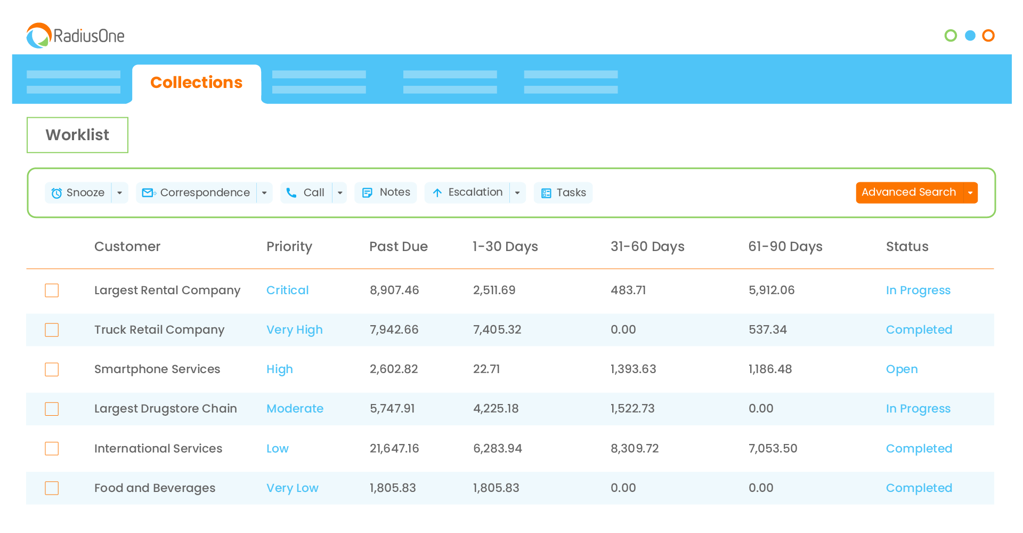This screenshot has width=1023, height=533.
Task: Expand the Snooze dropdown arrow
Action: click(120, 193)
